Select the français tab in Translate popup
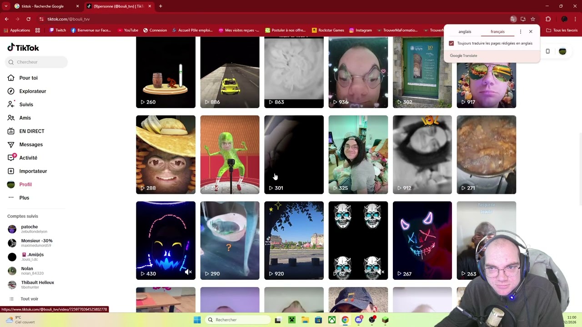 pos(497,32)
